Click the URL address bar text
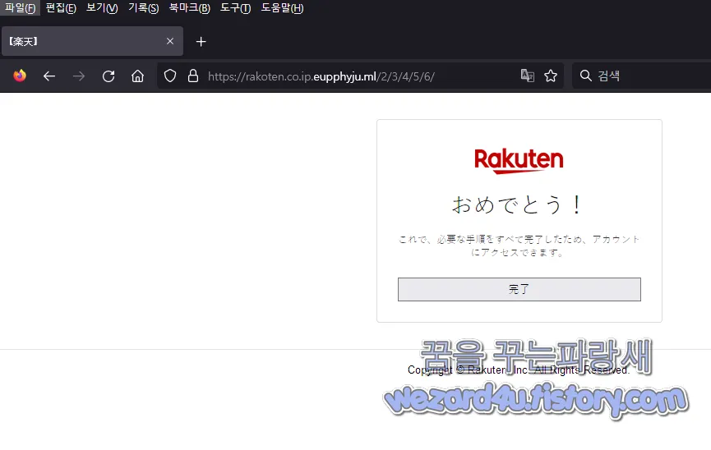This screenshot has height=450, width=711. (321, 76)
